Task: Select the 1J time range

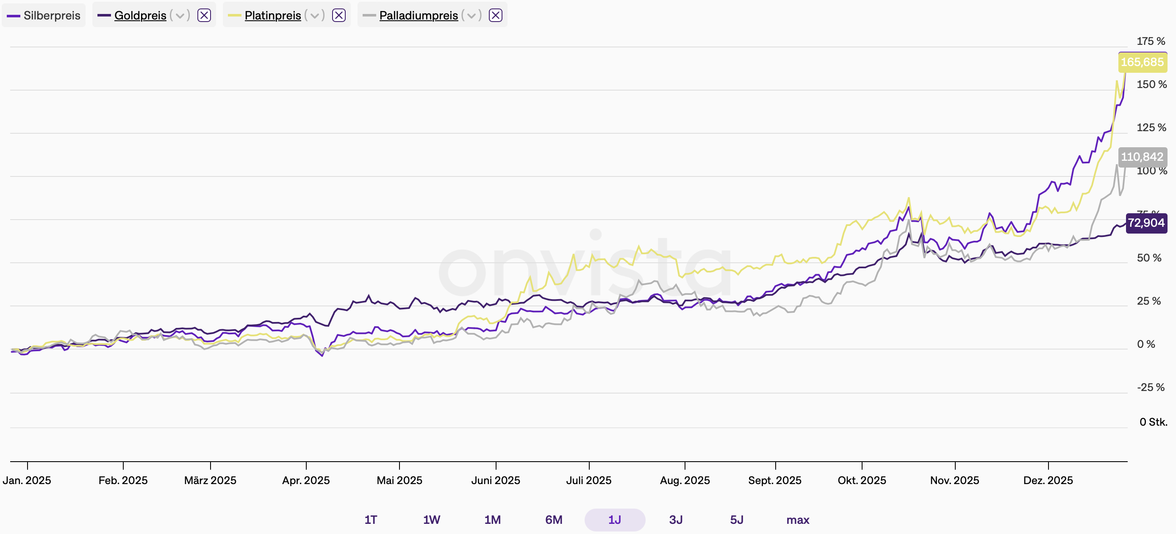Action: click(615, 520)
